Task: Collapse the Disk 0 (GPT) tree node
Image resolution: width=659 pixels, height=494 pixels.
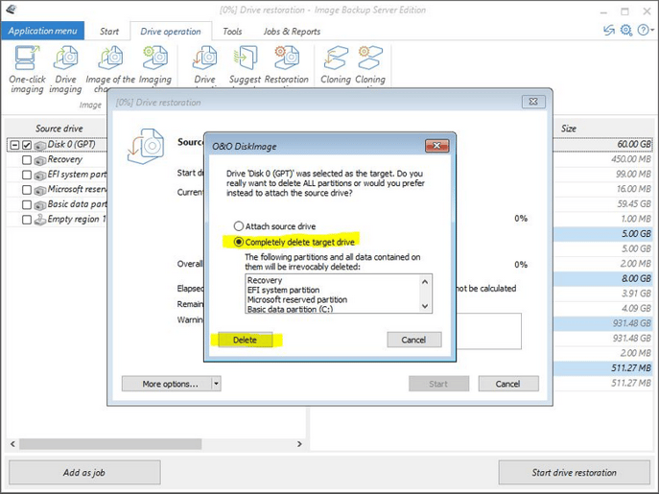Action: pyautogui.click(x=14, y=145)
